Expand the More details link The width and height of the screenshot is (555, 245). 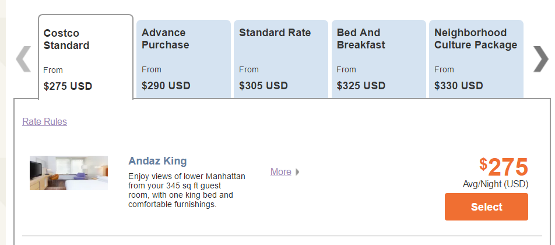(x=280, y=171)
